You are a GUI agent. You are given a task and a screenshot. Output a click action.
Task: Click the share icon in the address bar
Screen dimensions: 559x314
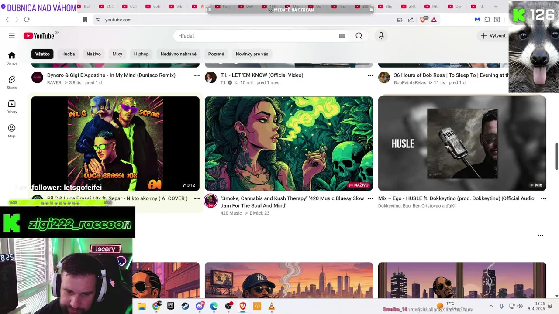point(411,20)
